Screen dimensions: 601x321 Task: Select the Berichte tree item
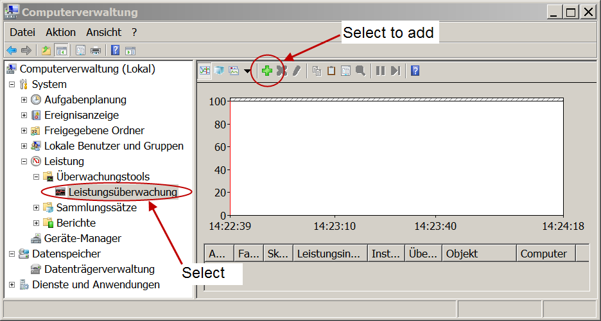pos(76,223)
